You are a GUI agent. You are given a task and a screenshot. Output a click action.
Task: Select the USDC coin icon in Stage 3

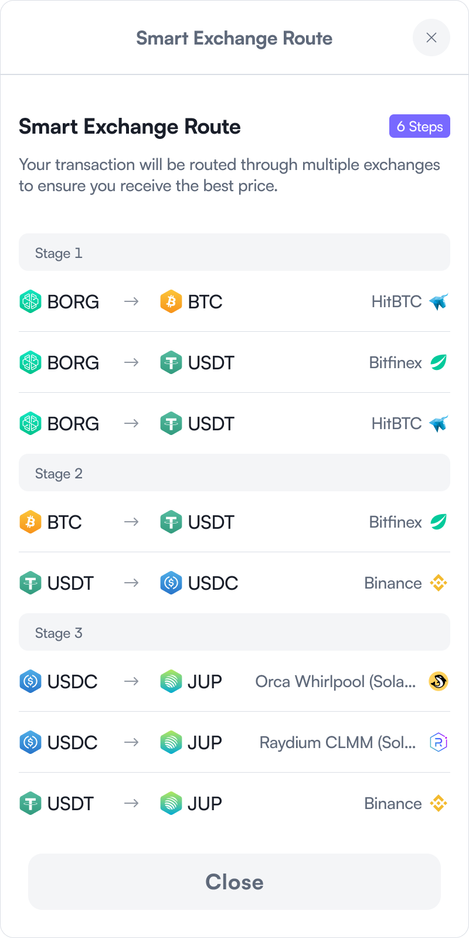(30, 681)
